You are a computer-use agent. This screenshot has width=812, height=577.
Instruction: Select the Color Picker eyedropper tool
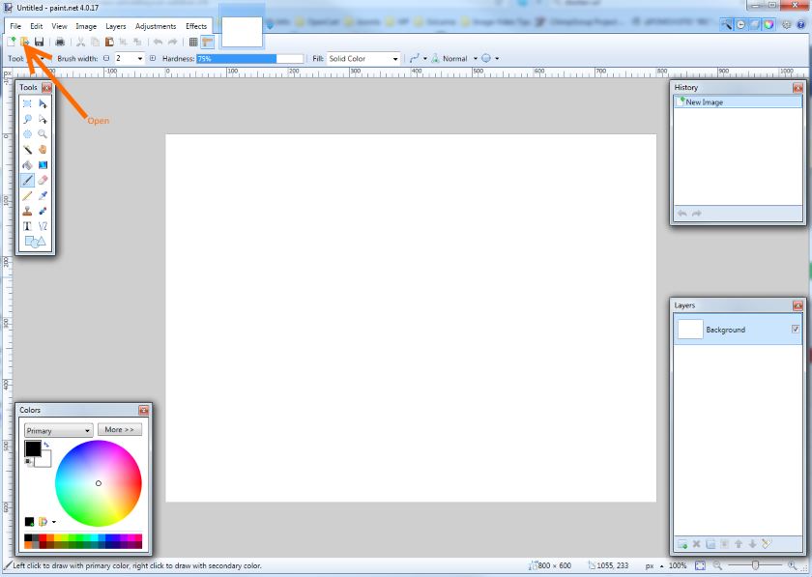pos(43,195)
